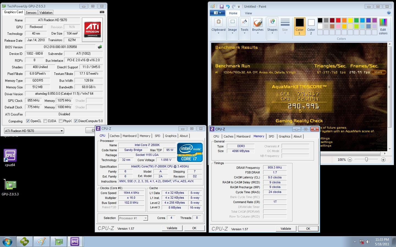This screenshot has height=247, width=396.
Task: Open Mainboard tab in left CPU-Z window
Action: tap(130, 136)
